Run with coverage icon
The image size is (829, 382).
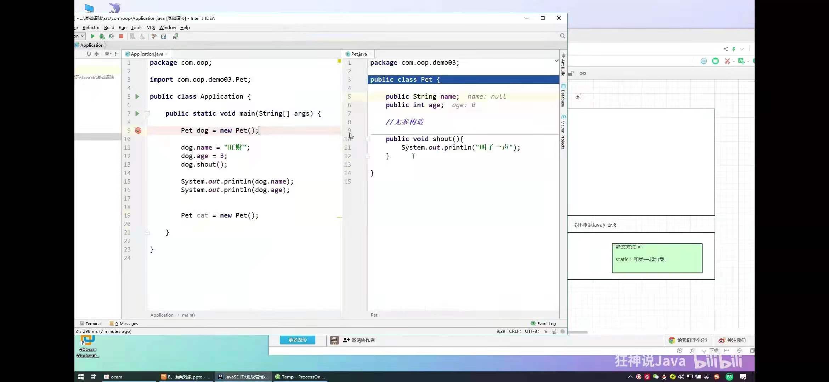[x=112, y=36]
